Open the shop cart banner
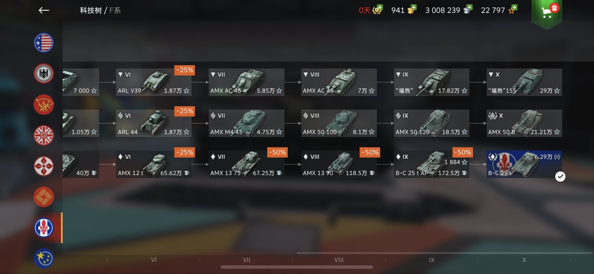 547,13
